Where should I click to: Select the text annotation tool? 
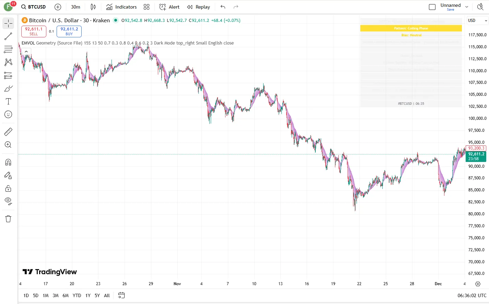(x=8, y=101)
